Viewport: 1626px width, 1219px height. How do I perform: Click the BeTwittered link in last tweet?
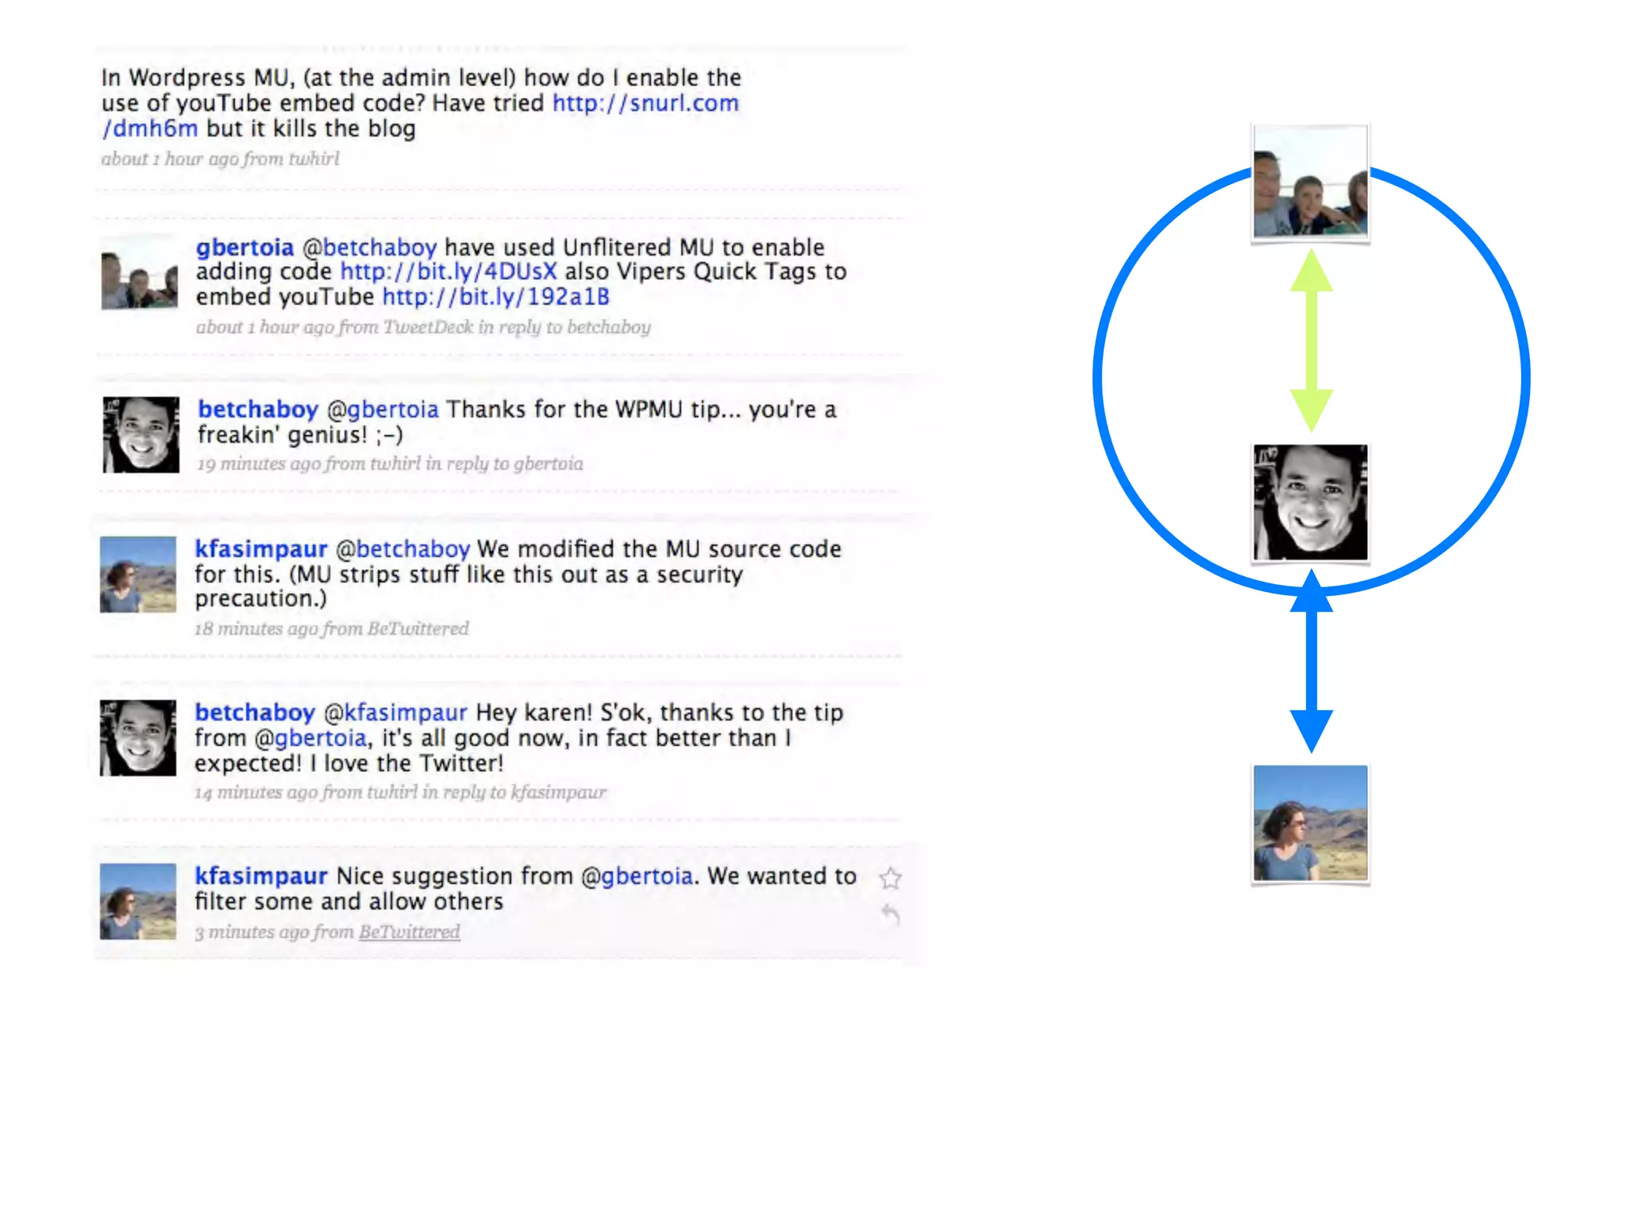click(409, 932)
